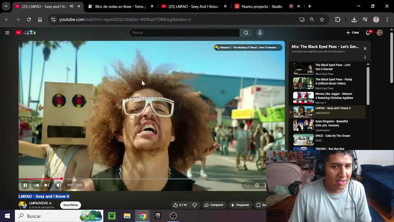Subscribe to LMFAOVEVO channel
The height and width of the screenshot is (222, 394).
coord(70,205)
